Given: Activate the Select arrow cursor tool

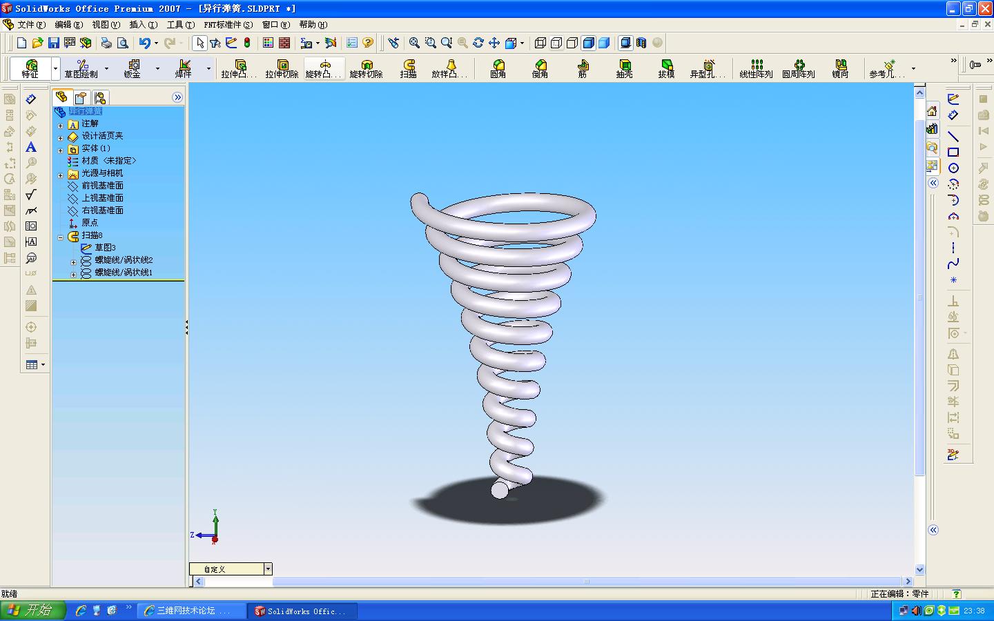Looking at the screenshot, I should (x=199, y=43).
